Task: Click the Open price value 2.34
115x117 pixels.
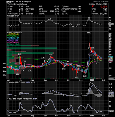Action: [x=21, y=7]
